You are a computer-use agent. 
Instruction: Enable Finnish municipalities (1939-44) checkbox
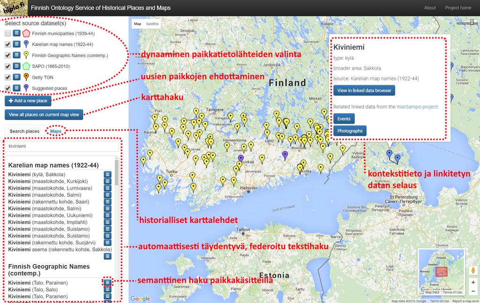[7, 33]
